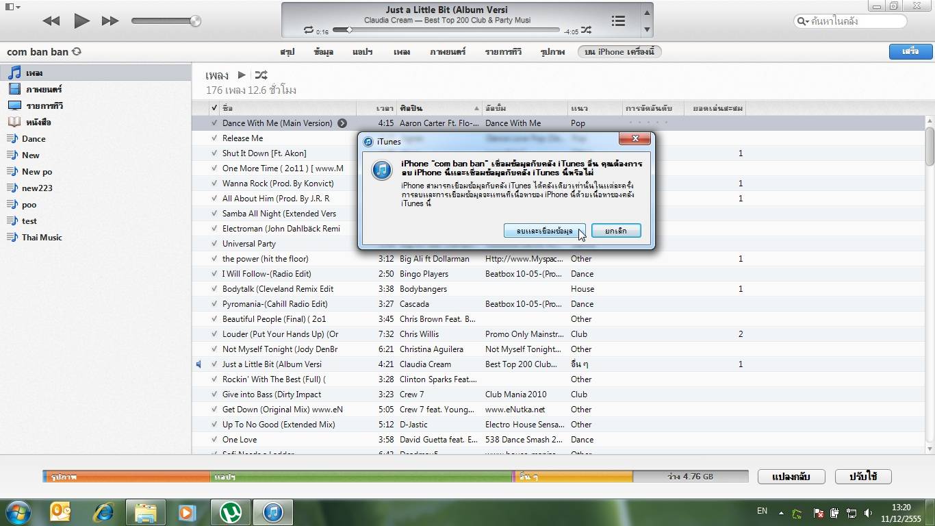This screenshot has width=935, height=526.
Task: Toggle the repeat icon in the now playing display
Action: [309, 31]
